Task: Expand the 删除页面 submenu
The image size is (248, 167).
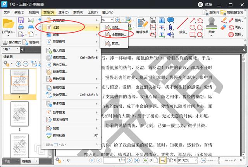Action: pos(71,79)
